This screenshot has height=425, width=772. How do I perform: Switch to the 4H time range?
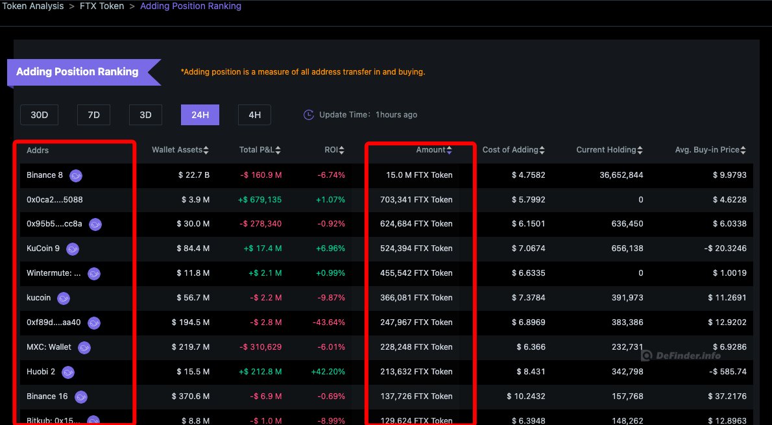pos(254,115)
